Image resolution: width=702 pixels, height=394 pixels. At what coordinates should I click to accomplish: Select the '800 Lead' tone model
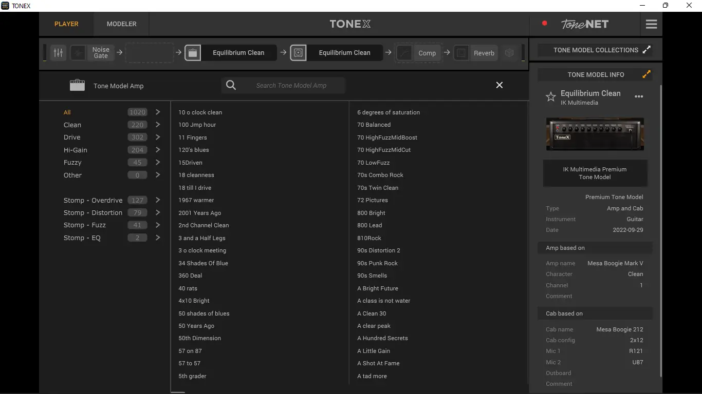coord(370,225)
